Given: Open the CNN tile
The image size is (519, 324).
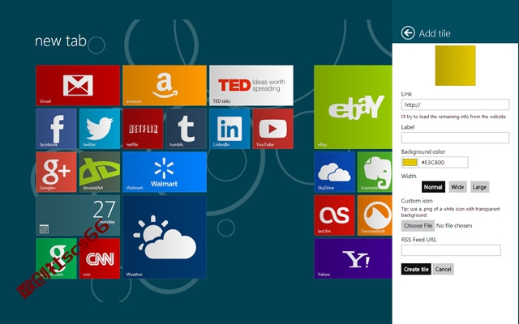Looking at the screenshot, I should (x=100, y=258).
